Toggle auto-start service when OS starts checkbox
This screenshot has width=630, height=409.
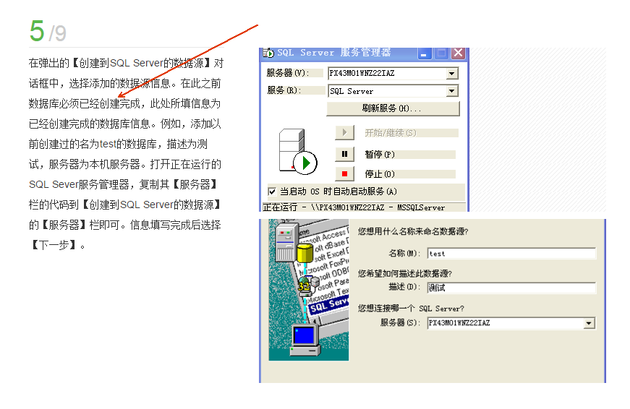pyautogui.click(x=272, y=191)
